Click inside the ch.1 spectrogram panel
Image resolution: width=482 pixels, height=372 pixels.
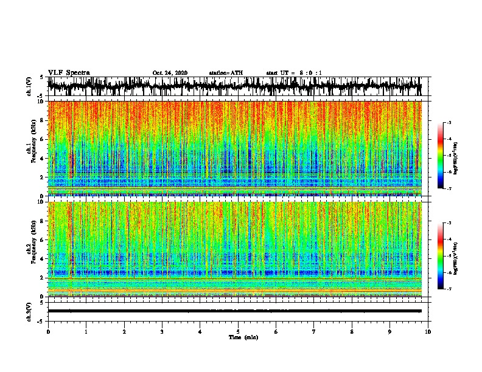click(x=235, y=148)
